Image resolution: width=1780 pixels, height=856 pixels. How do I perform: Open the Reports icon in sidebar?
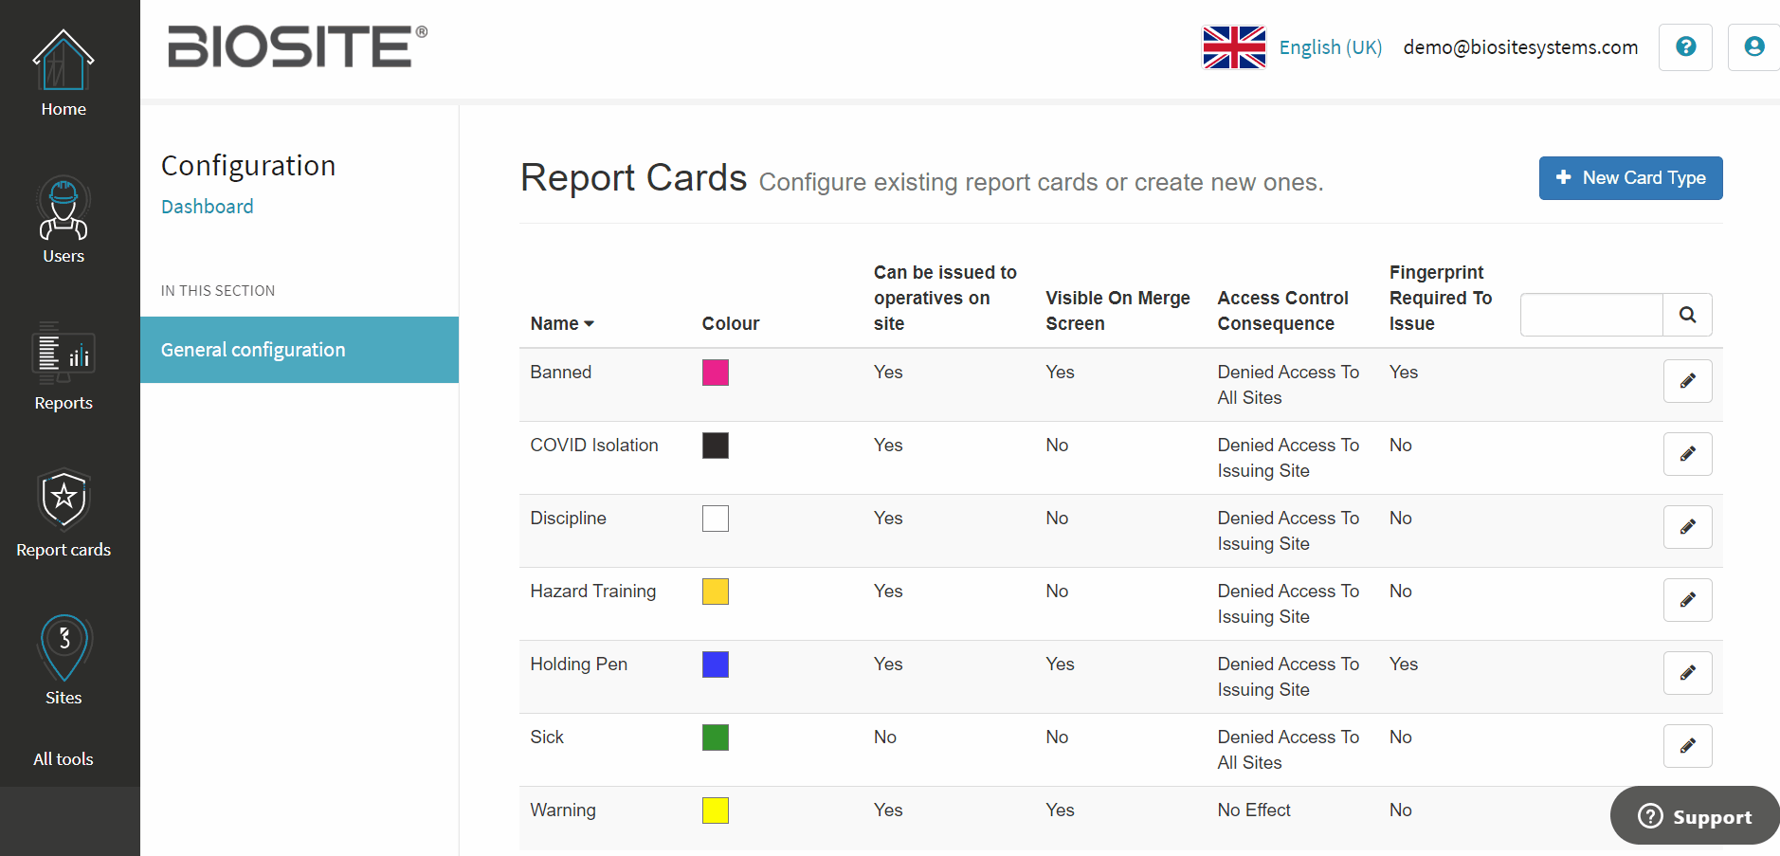[64, 355]
